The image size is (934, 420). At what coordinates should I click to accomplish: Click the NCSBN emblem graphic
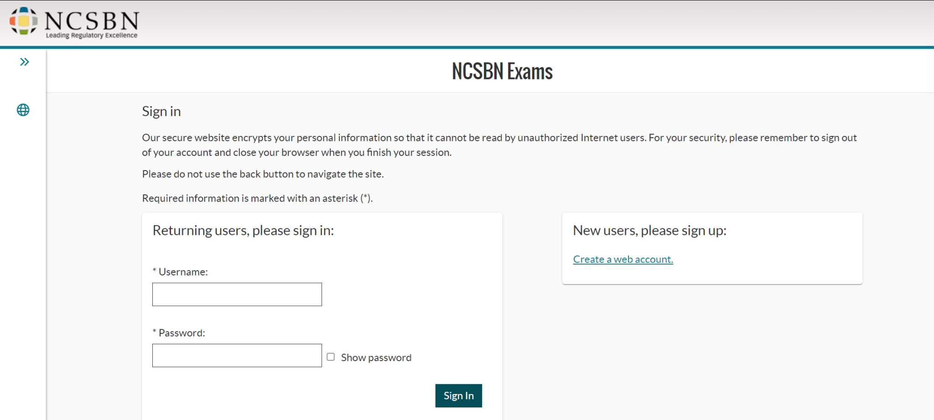pos(22,21)
